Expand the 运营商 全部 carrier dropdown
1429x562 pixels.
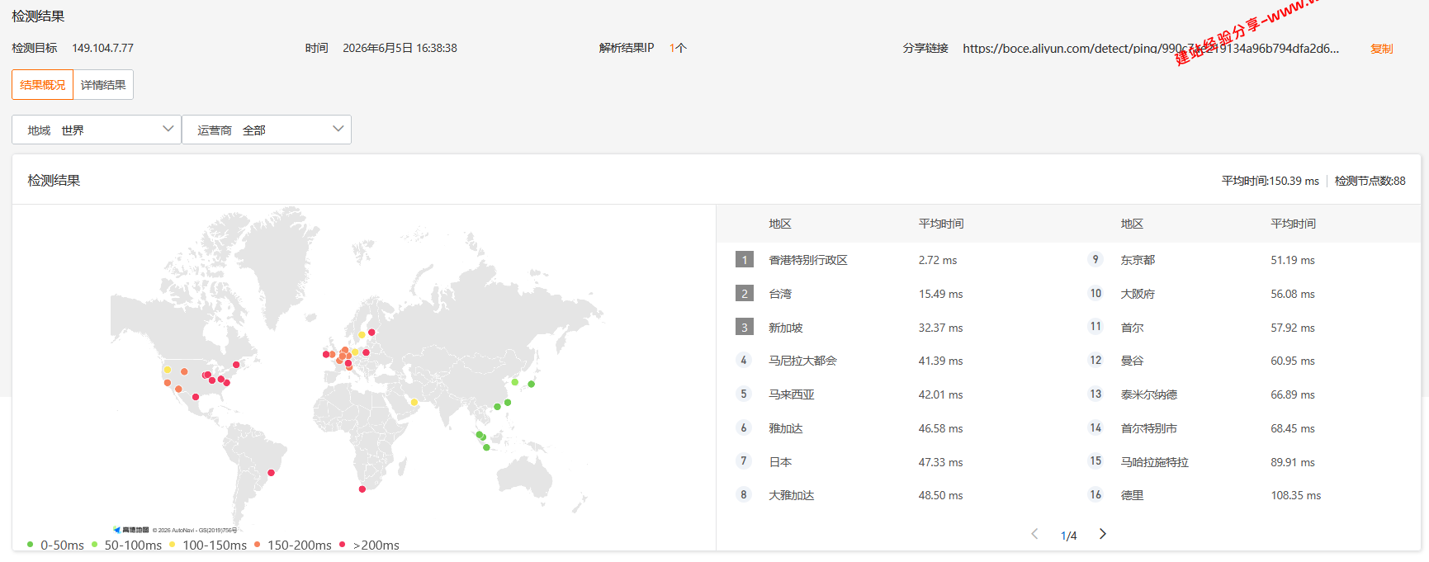[x=267, y=130]
